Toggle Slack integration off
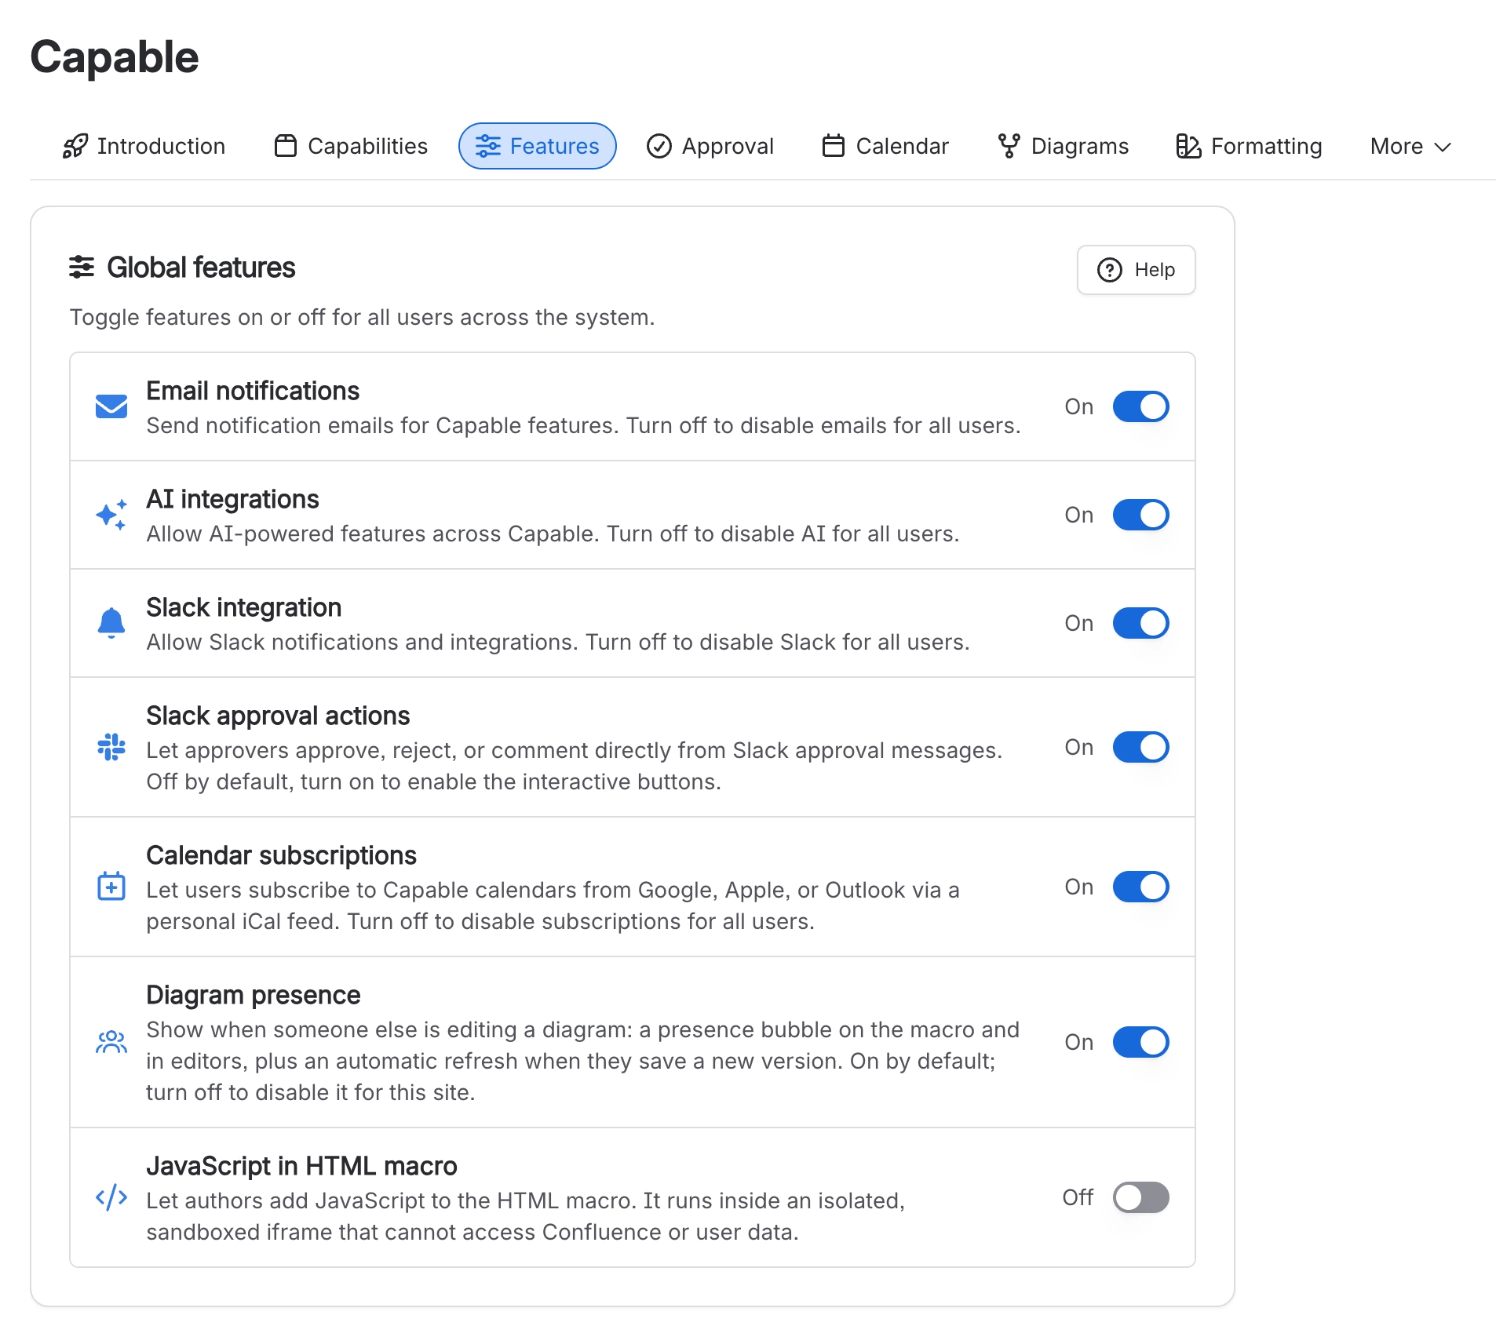The image size is (1496, 1337). [1141, 623]
